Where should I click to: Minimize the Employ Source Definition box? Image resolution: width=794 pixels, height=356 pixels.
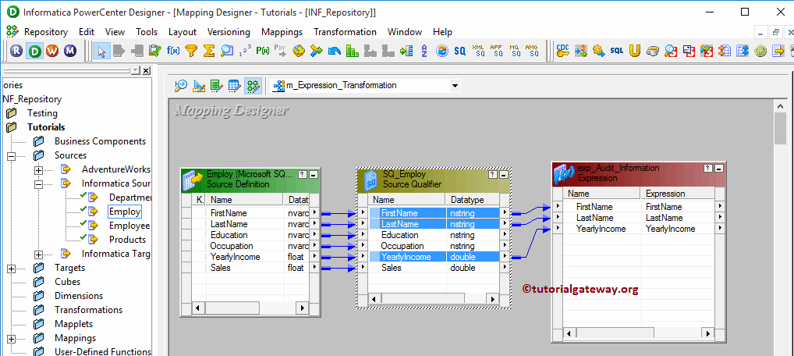(314, 174)
